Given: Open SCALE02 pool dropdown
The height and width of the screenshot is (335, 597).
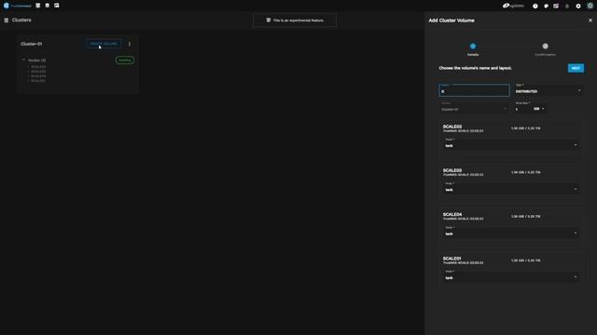Looking at the screenshot, I should click(x=510, y=144).
